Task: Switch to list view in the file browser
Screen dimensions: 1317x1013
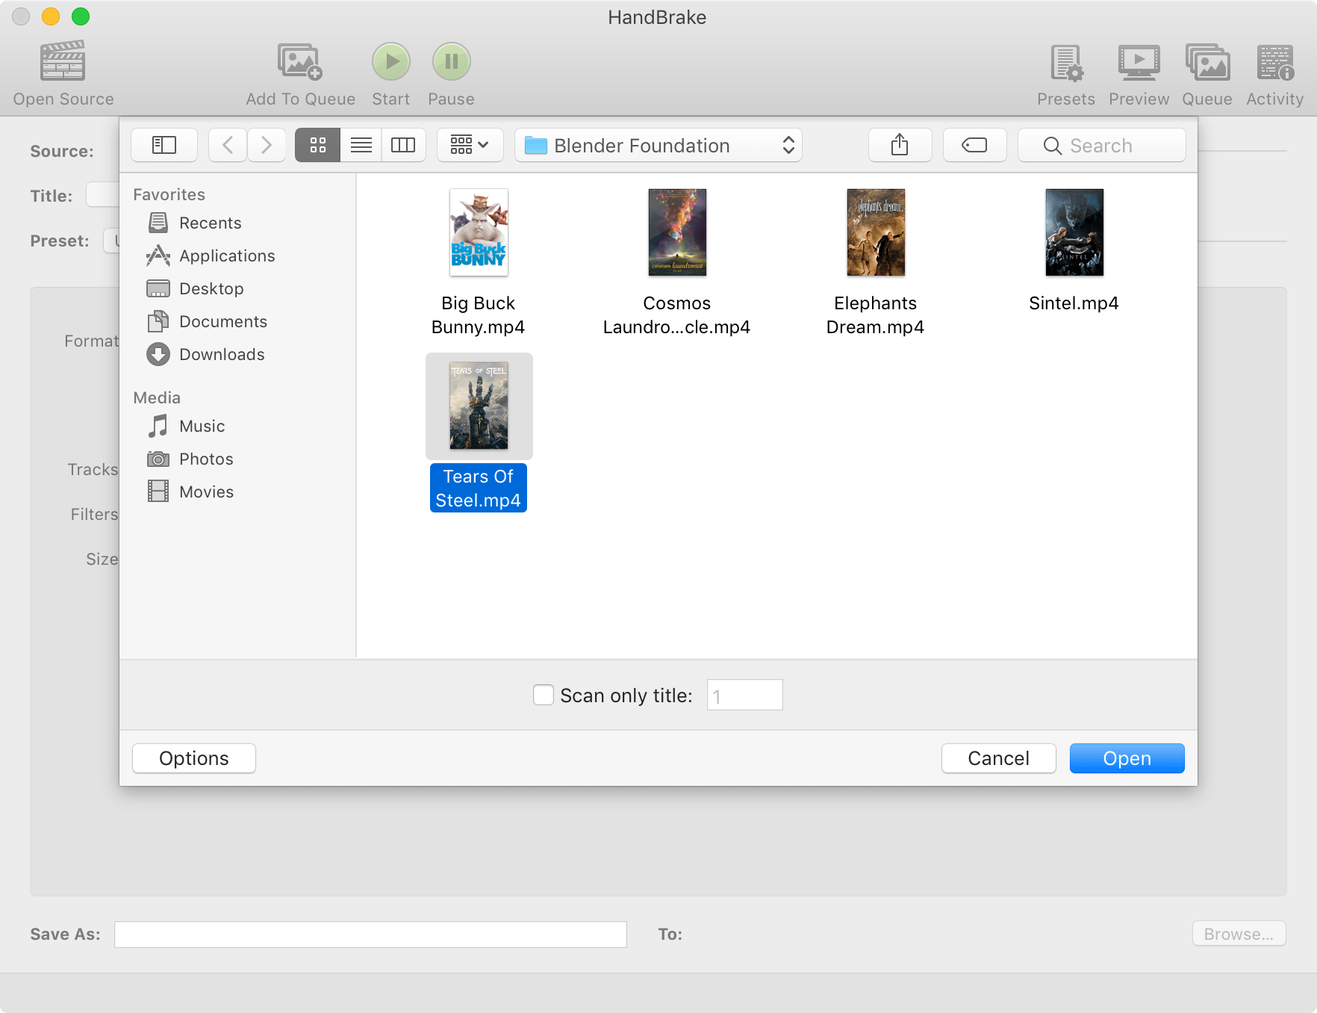Action: click(x=361, y=145)
